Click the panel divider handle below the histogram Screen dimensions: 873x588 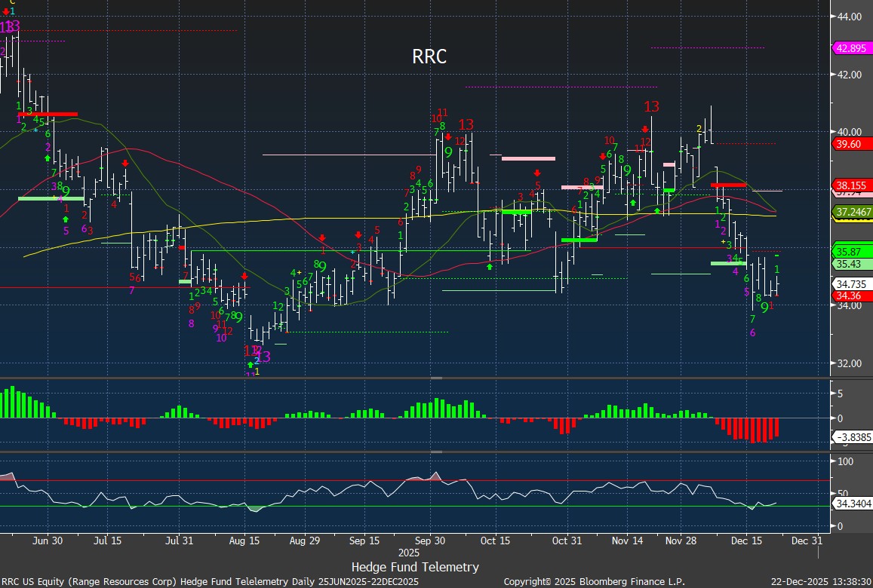[x=436, y=452]
